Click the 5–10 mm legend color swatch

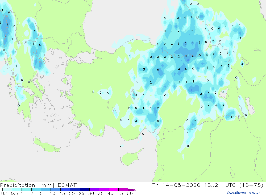[46, 190]
